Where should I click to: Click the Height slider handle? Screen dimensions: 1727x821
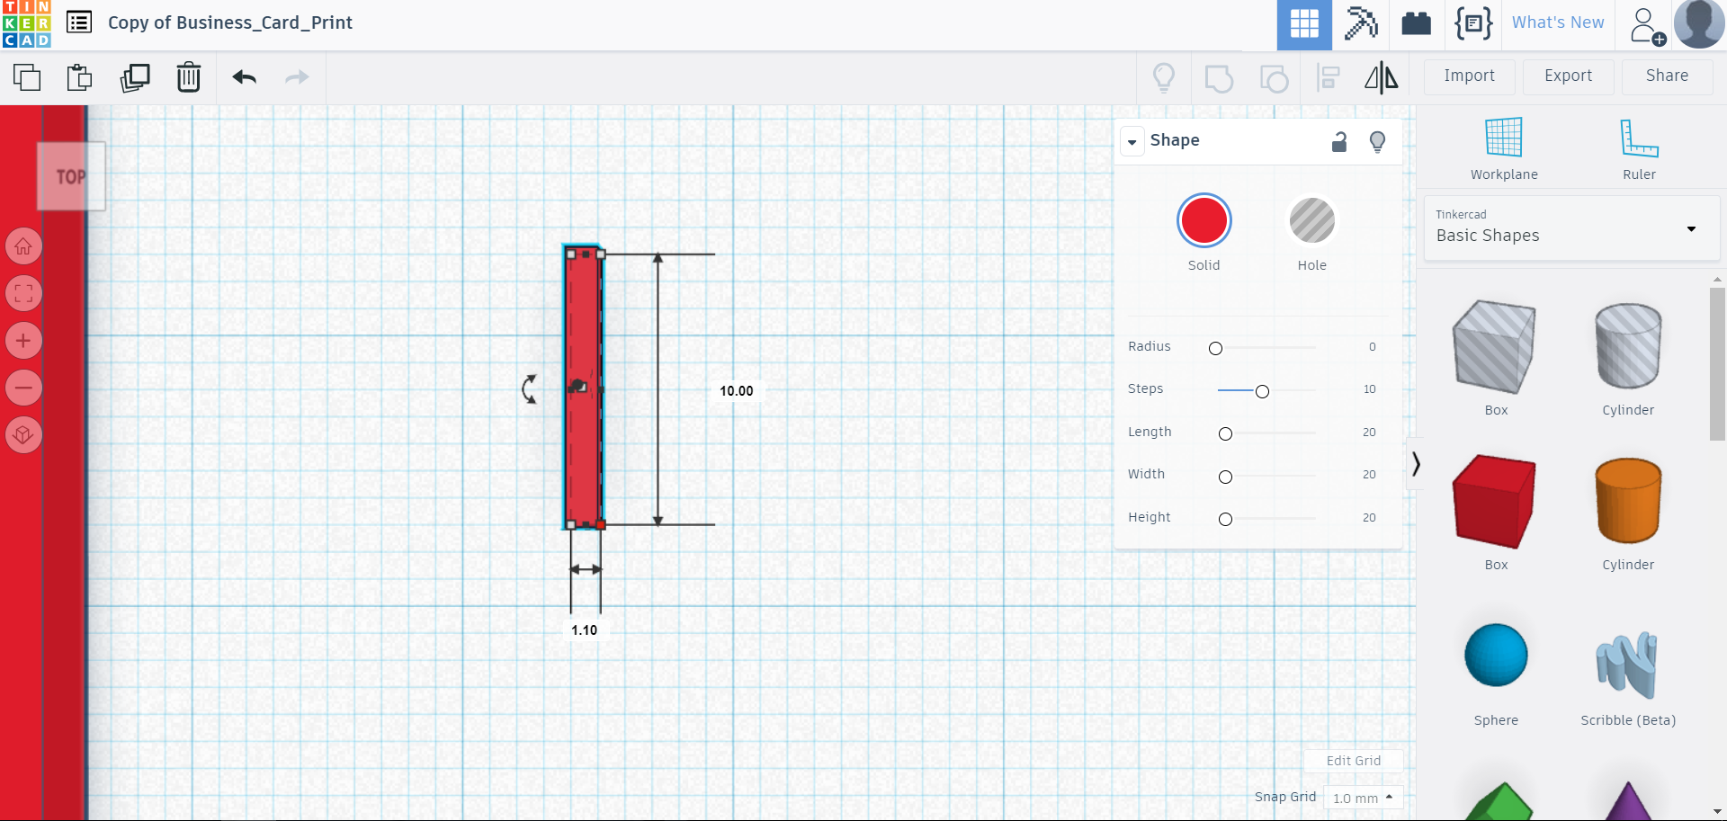pyautogui.click(x=1225, y=519)
